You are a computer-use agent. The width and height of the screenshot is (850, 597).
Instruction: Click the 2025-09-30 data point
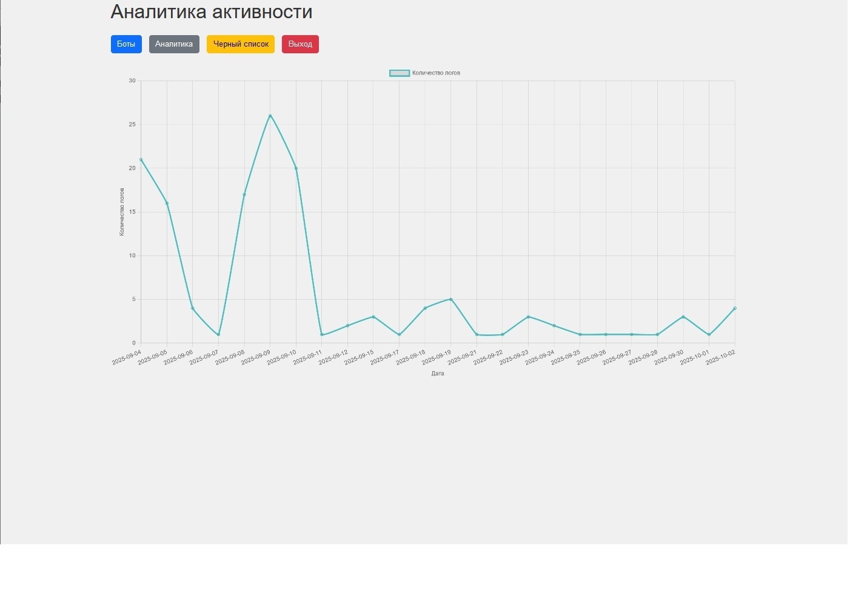pos(683,317)
